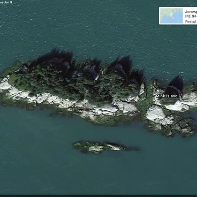
Task: Click the dark submerged ledge east of islet
Action: pyautogui.click(x=133, y=149)
